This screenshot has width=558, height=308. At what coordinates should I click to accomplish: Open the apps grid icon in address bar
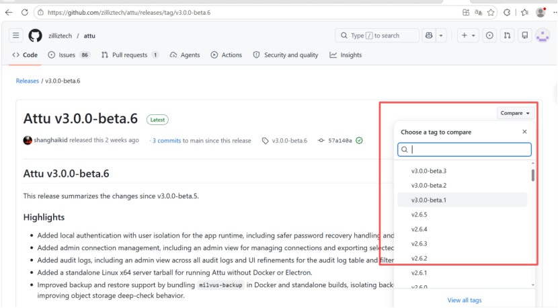click(466, 13)
